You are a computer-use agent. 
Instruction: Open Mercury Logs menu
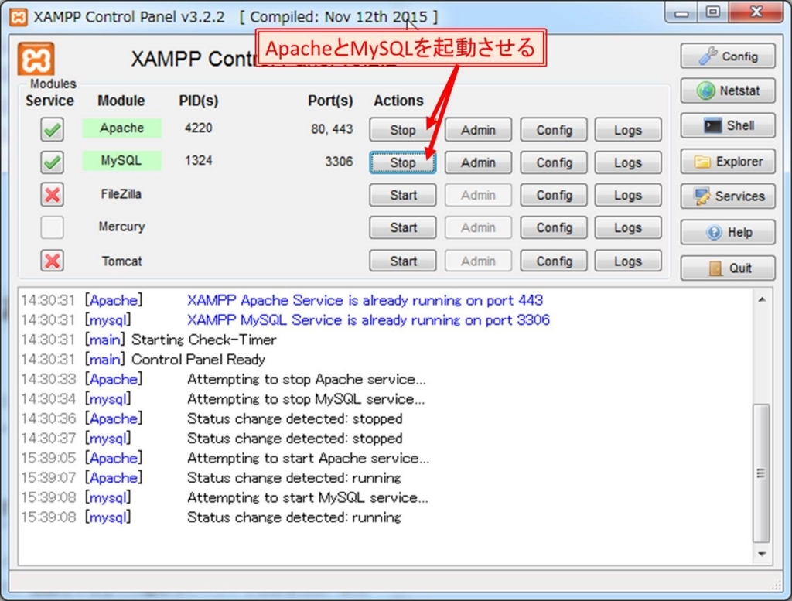tap(628, 227)
